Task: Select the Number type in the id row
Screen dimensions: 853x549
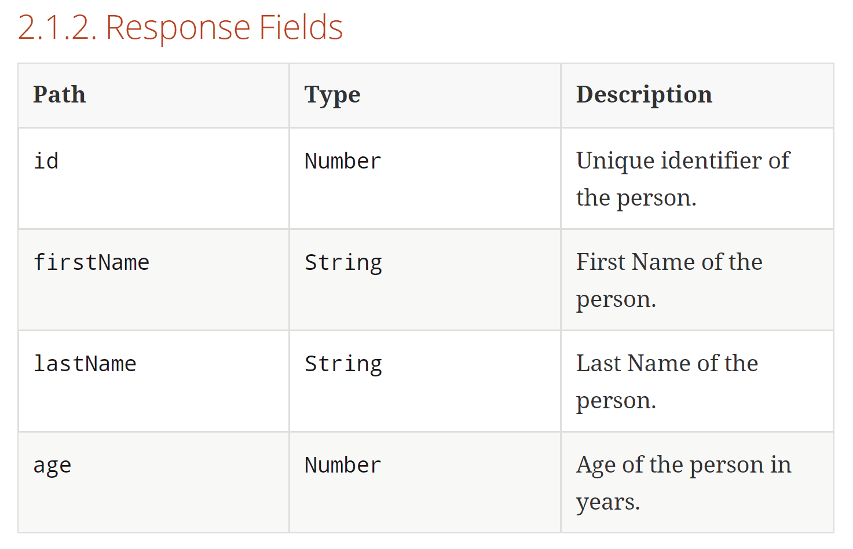Action: [x=343, y=161]
